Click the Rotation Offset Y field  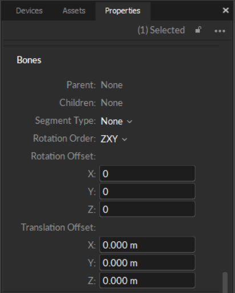click(x=147, y=192)
